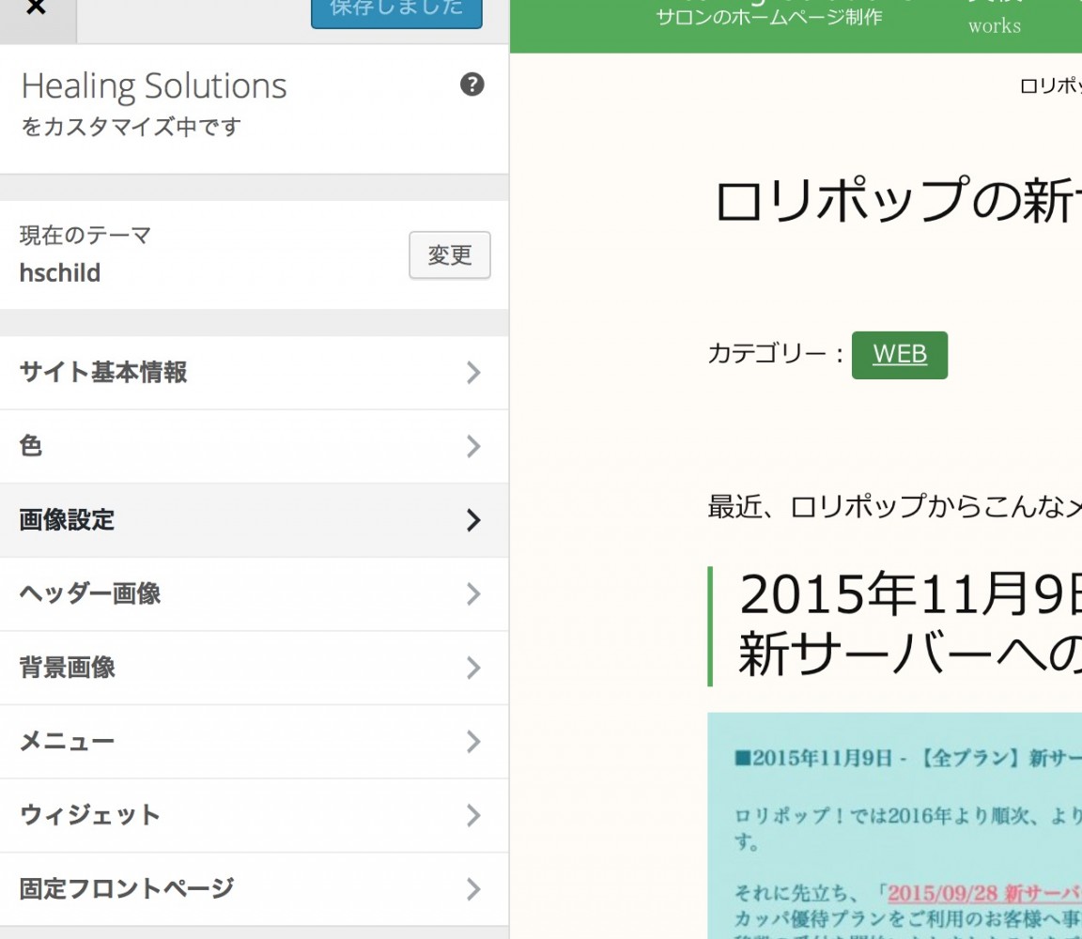Expand chevron arrow beside サイト基本情報
Image resolution: width=1082 pixels, height=939 pixels.
pyautogui.click(x=473, y=373)
